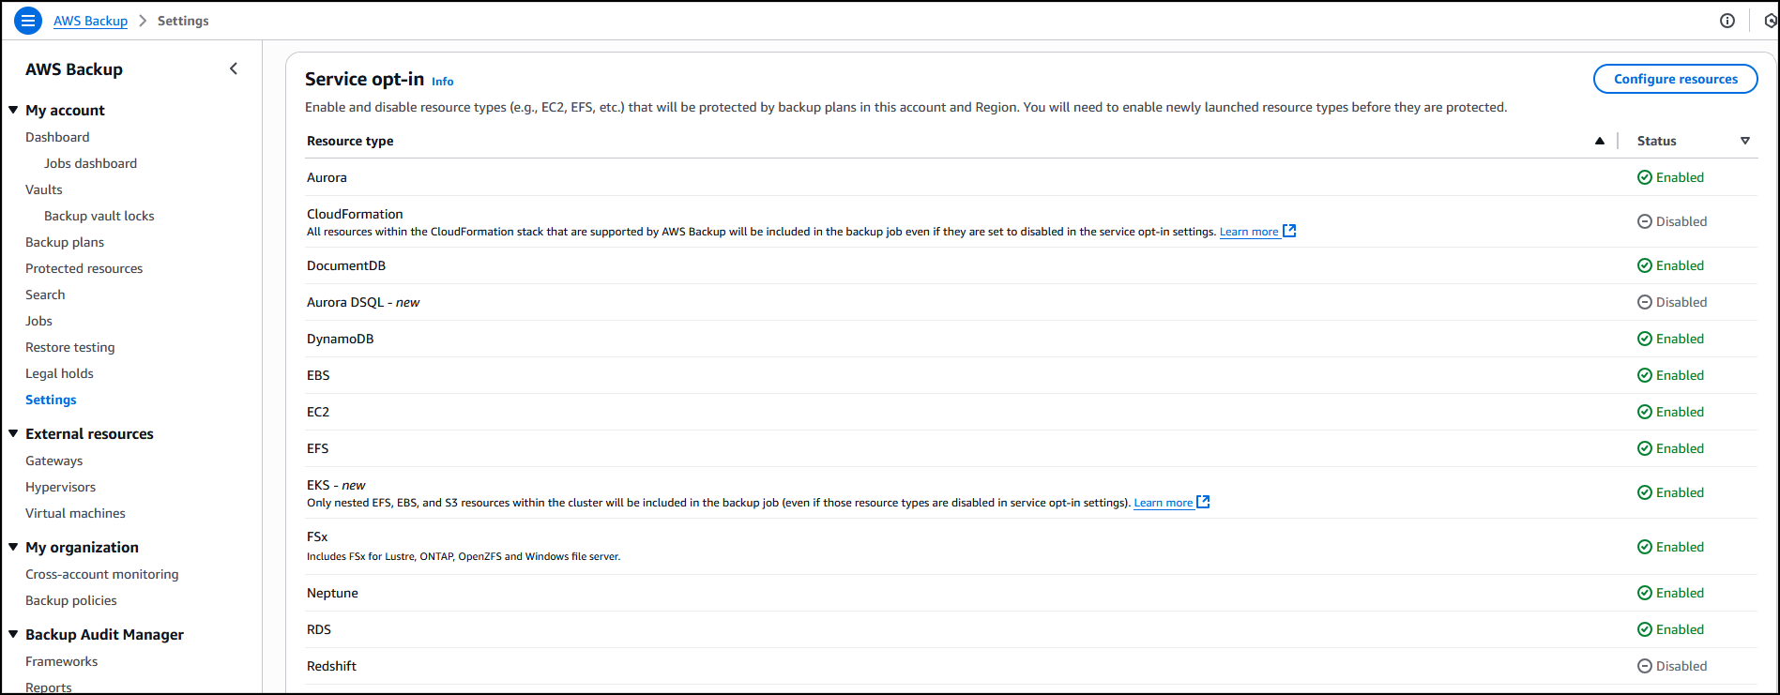Open Backup vault locks

(99, 216)
